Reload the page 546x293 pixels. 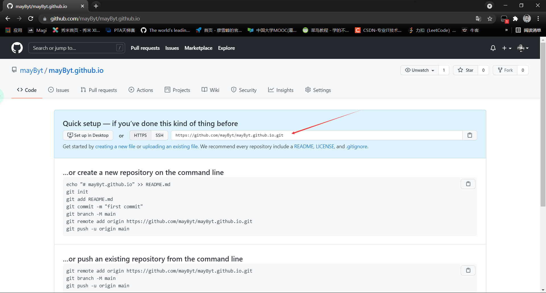coord(31,18)
